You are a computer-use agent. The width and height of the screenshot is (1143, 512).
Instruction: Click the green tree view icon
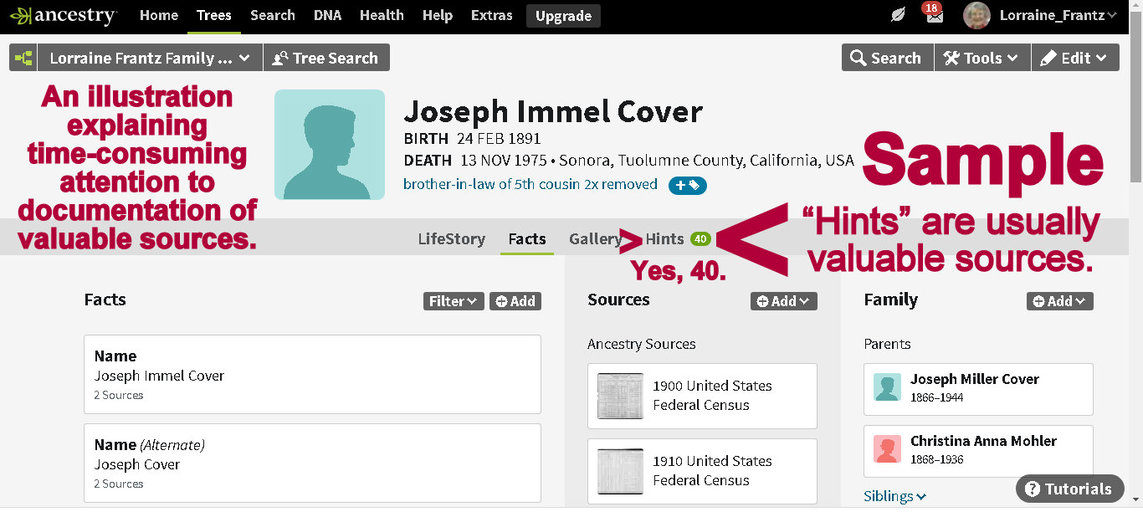pos(23,58)
